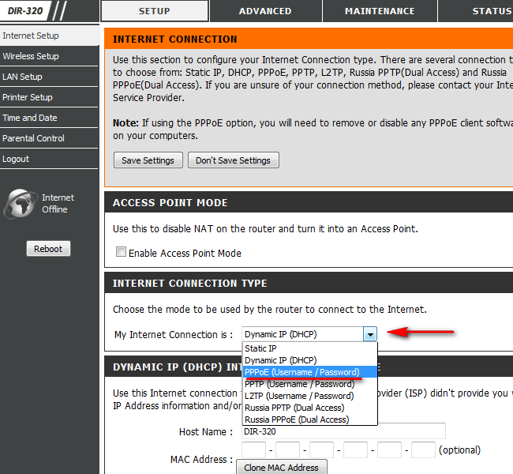Click the Internet Offline globe icon
The width and height of the screenshot is (513, 474).
pos(20,203)
